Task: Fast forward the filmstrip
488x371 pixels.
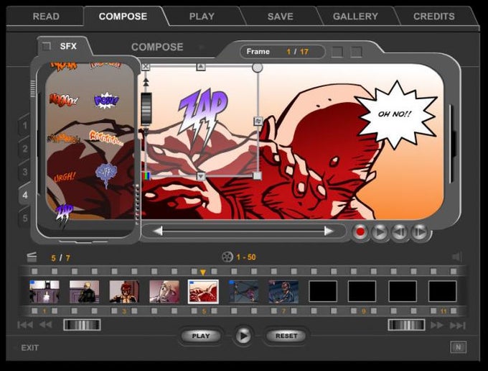Action: pos(437,326)
